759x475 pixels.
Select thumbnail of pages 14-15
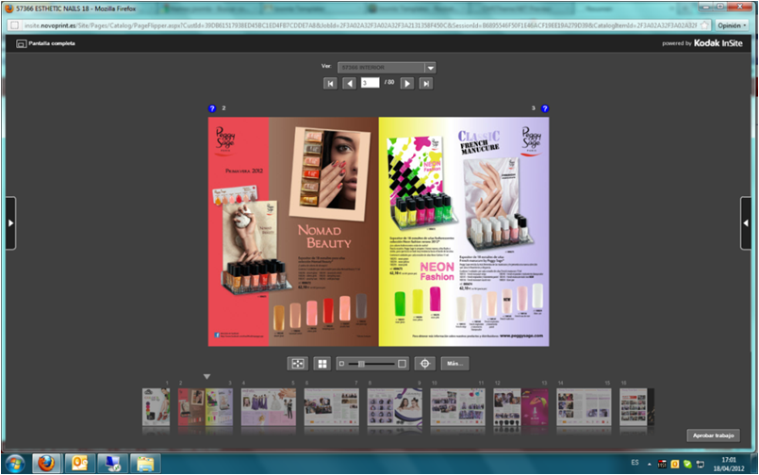tap(584, 407)
